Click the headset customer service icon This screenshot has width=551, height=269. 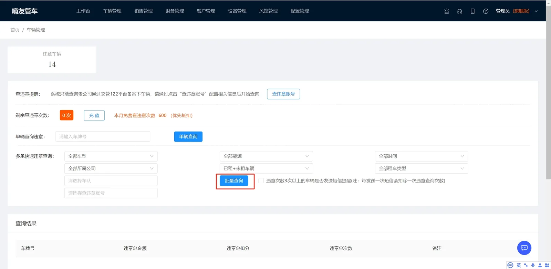(460, 11)
